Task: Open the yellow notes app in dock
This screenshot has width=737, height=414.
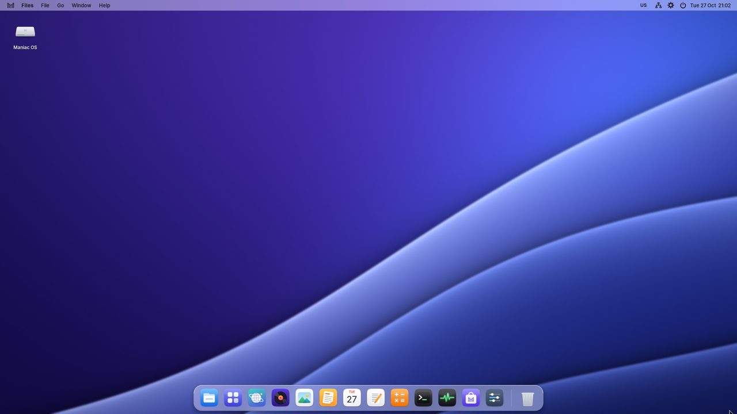Action: [328, 398]
